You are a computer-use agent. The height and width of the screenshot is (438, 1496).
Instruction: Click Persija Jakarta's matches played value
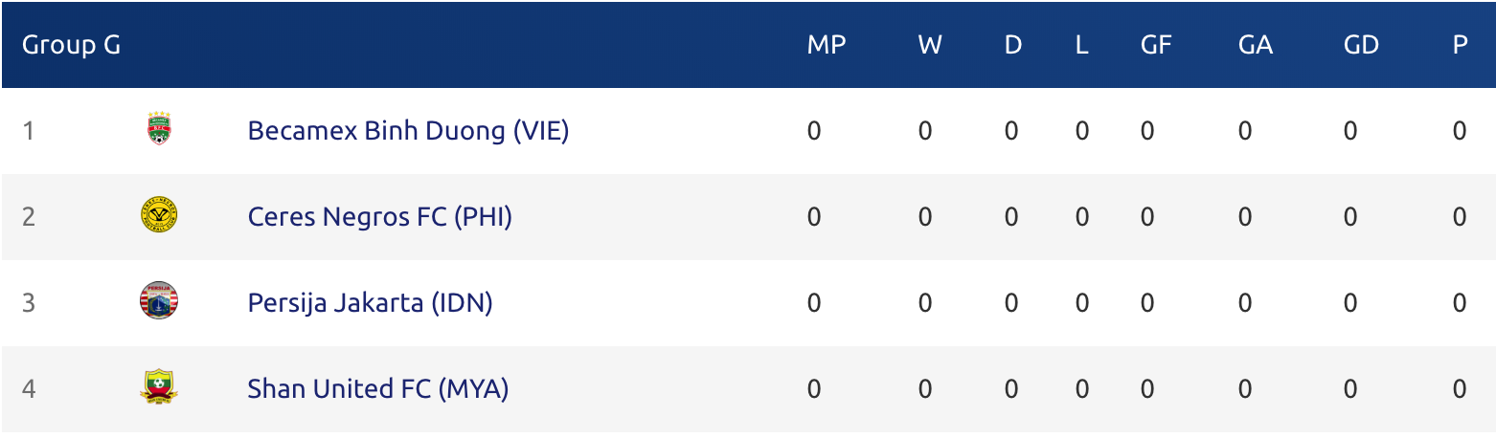(x=814, y=303)
